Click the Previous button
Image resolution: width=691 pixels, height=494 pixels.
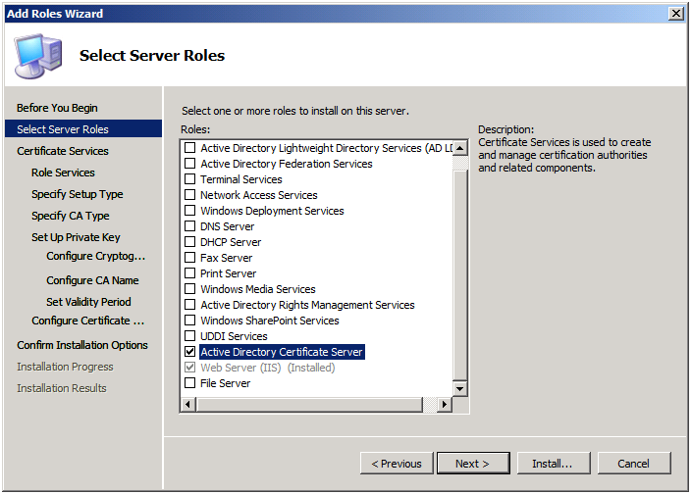tap(397, 464)
